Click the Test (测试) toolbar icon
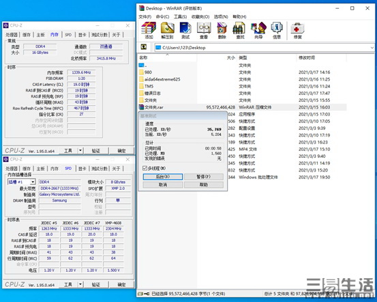Image resolution: width=377 pixels, height=302 pixels. 185,30
